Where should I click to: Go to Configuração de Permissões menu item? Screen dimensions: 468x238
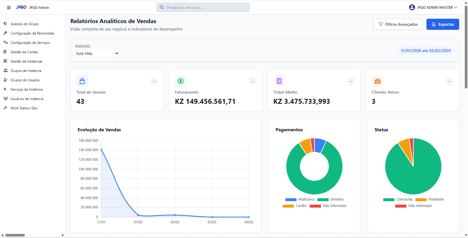tap(32, 33)
